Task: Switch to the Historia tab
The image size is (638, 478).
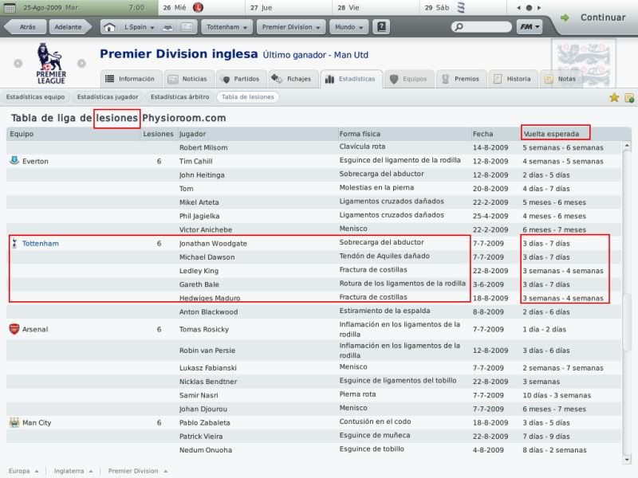Action: (x=513, y=79)
